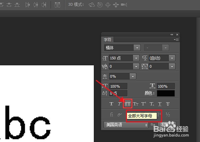Viewport: 200px width, 142px height.
Task: Select the 3D scale camera mode icon
Action: click(124, 5)
